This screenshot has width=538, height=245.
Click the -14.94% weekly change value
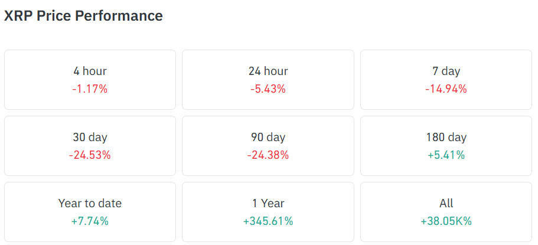(446, 89)
